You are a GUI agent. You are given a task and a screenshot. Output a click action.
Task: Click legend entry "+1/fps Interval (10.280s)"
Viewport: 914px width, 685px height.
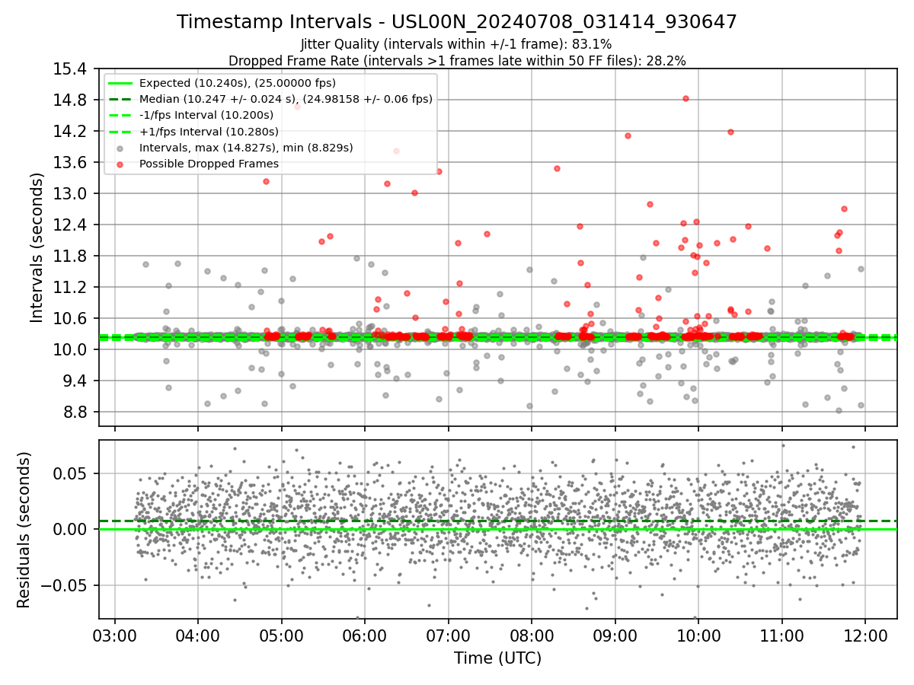tap(209, 132)
